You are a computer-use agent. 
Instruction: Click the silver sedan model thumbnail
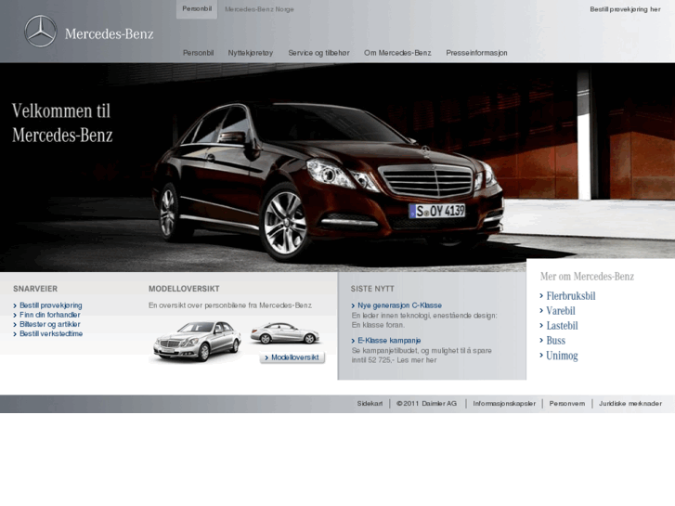197,341
